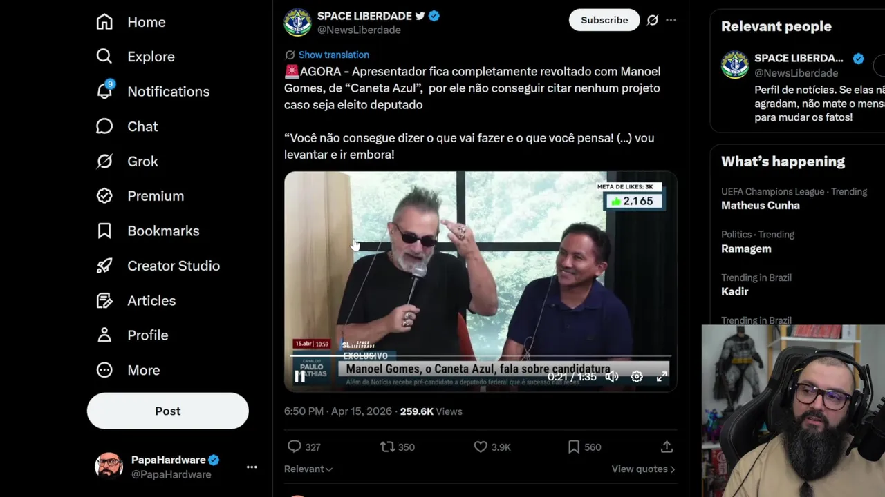Screen dimensions: 885x497
Task: Click the Subscribe button
Action: coord(604,20)
